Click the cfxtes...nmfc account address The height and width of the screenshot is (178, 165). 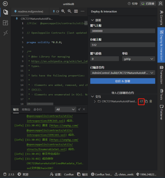click(x=124, y=175)
